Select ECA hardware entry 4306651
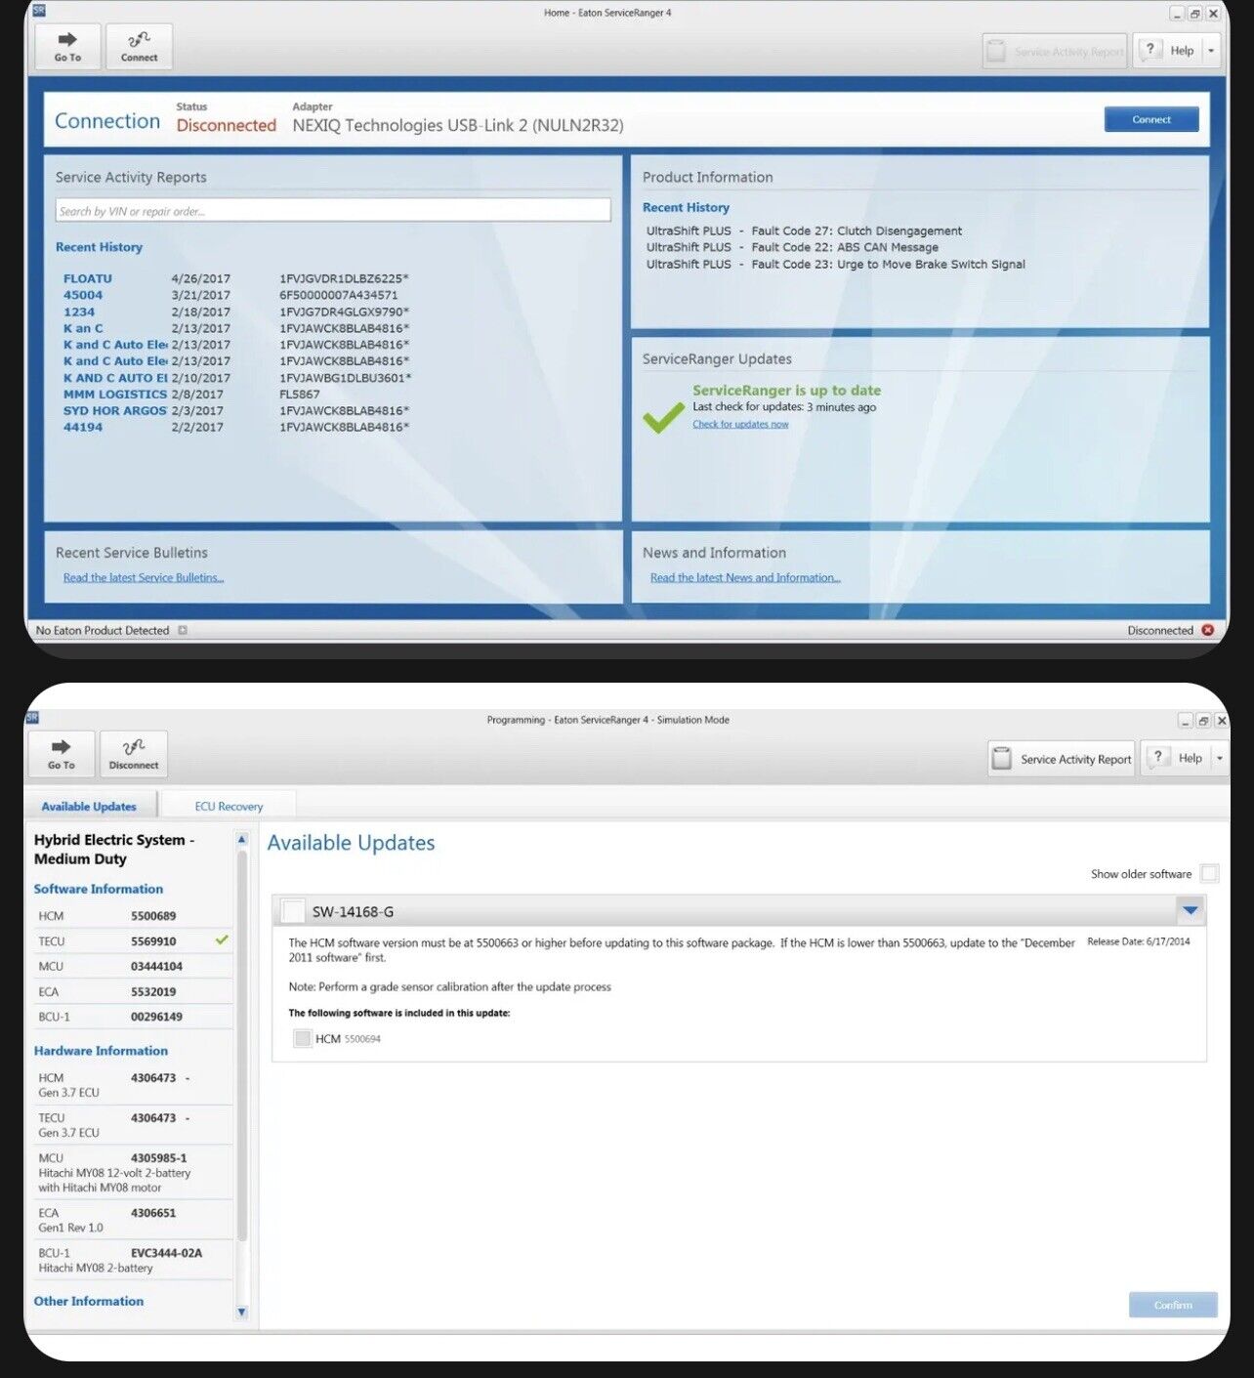 134,1221
